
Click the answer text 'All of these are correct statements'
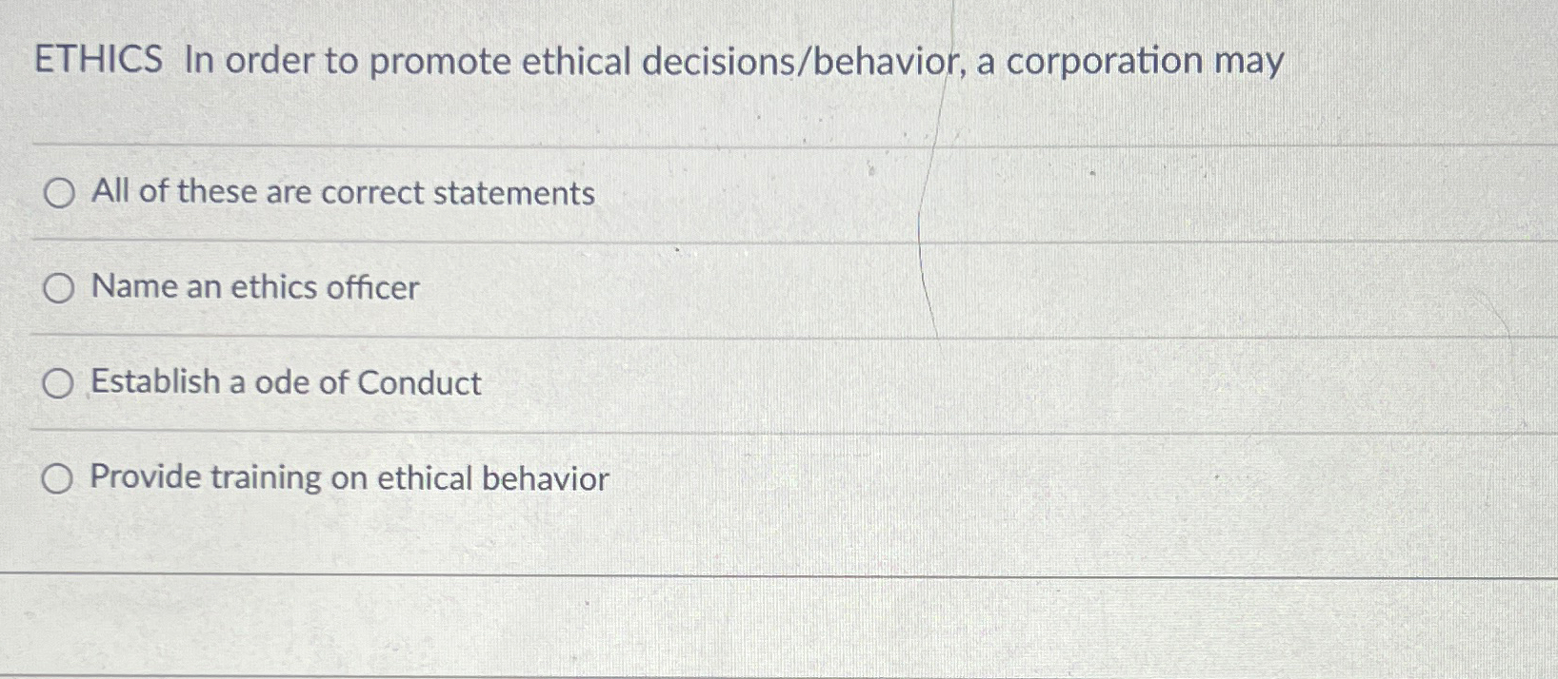coord(343,193)
